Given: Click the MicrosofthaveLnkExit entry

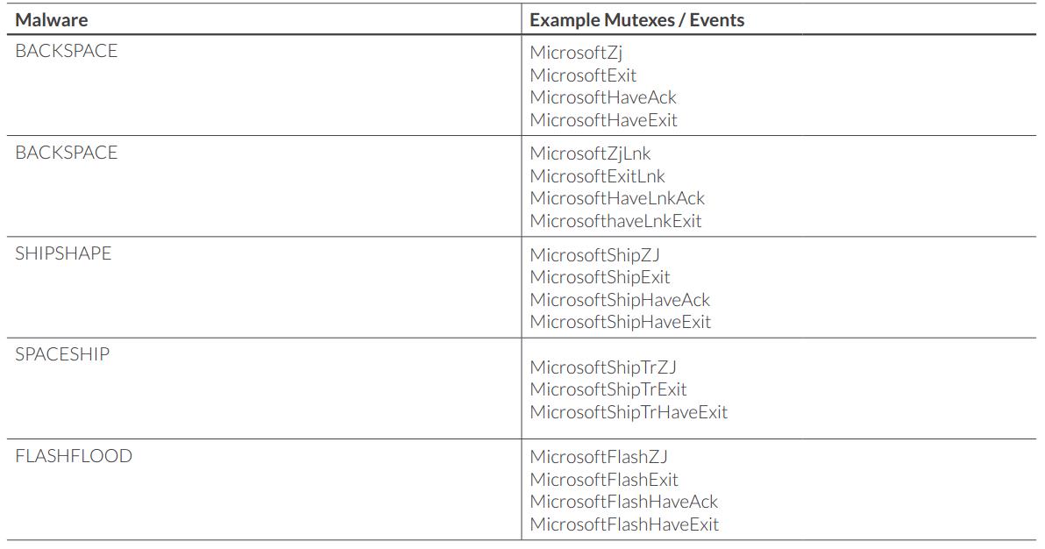Looking at the screenshot, I should tap(615, 221).
